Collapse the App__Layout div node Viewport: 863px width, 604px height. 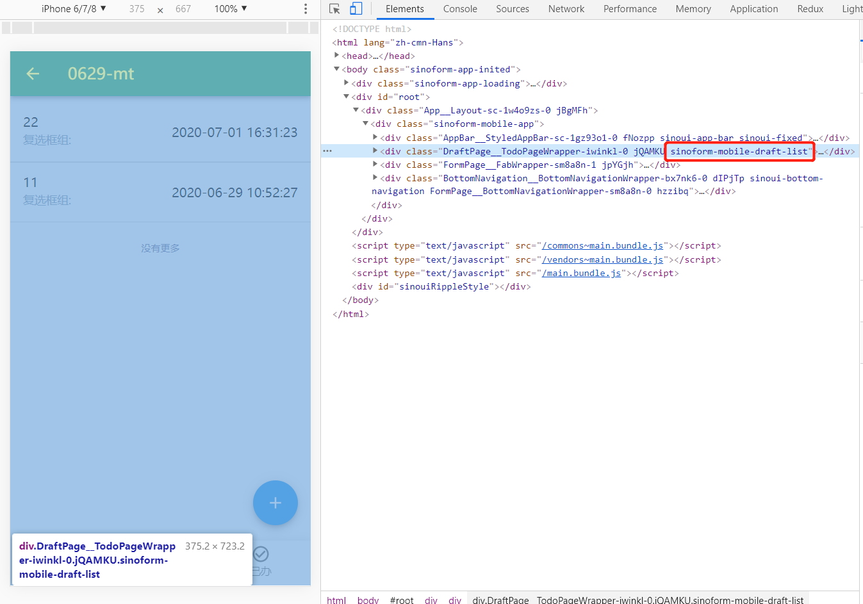(x=356, y=110)
